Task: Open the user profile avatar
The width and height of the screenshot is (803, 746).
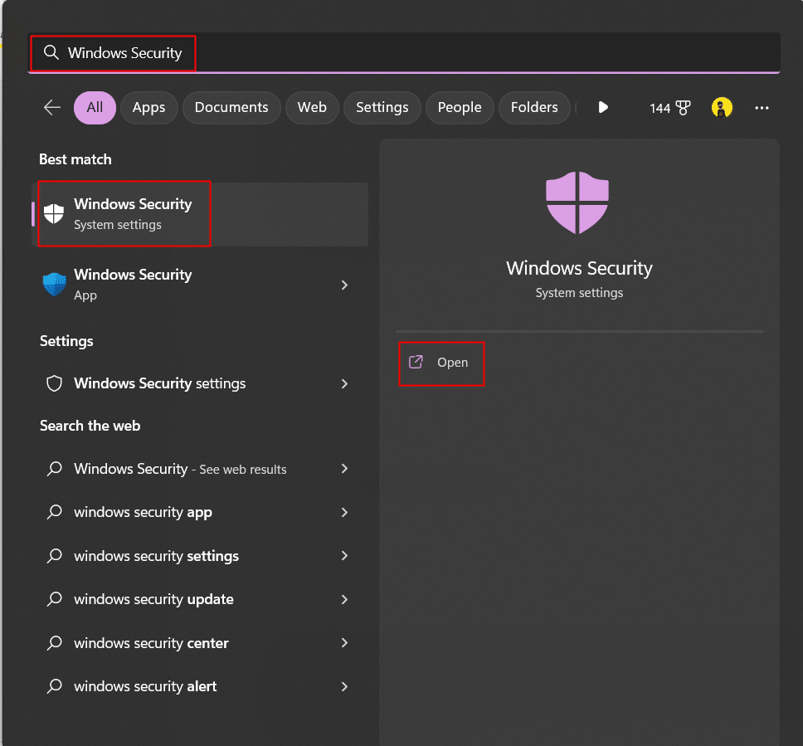Action: [x=722, y=108]
